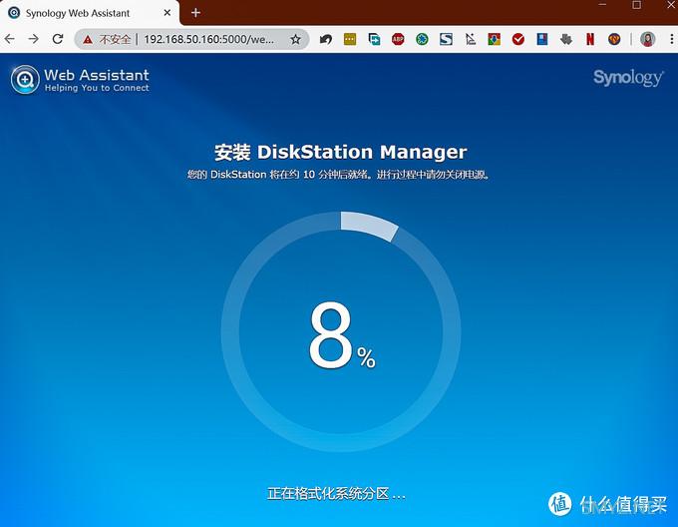Click the Synology brand logo
The image size is (678, 527).
(x=628, y=78)
